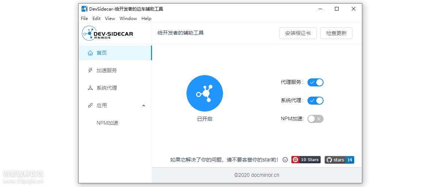
Task: Click the large blue circular power button
Action: point(204,93)
